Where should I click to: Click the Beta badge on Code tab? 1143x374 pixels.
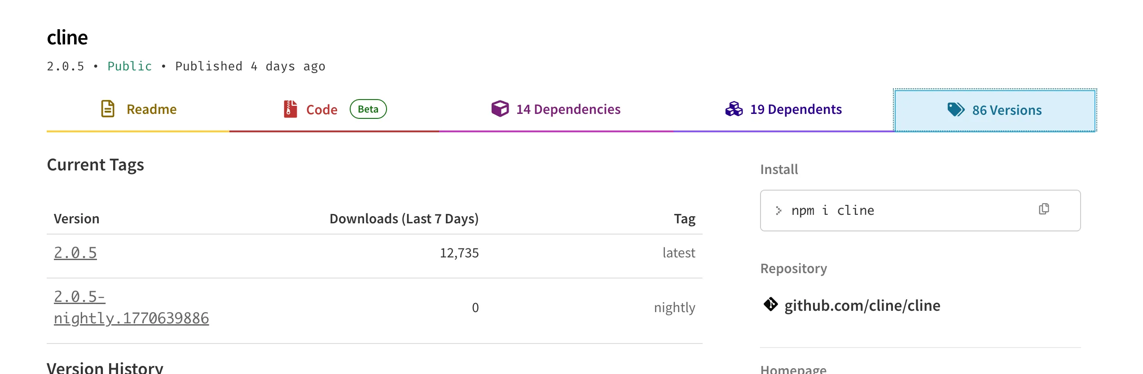click(368, 109)
